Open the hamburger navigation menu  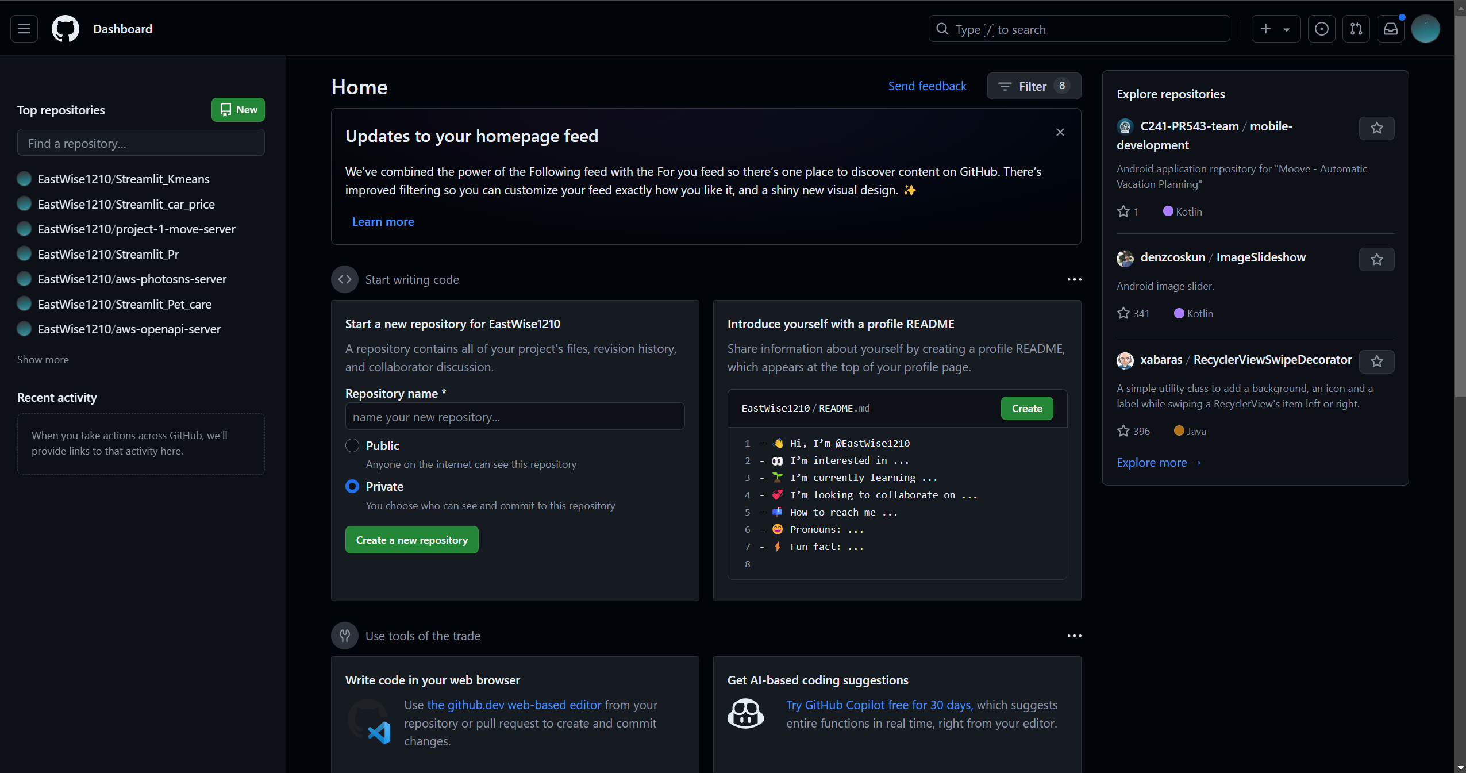24,29
